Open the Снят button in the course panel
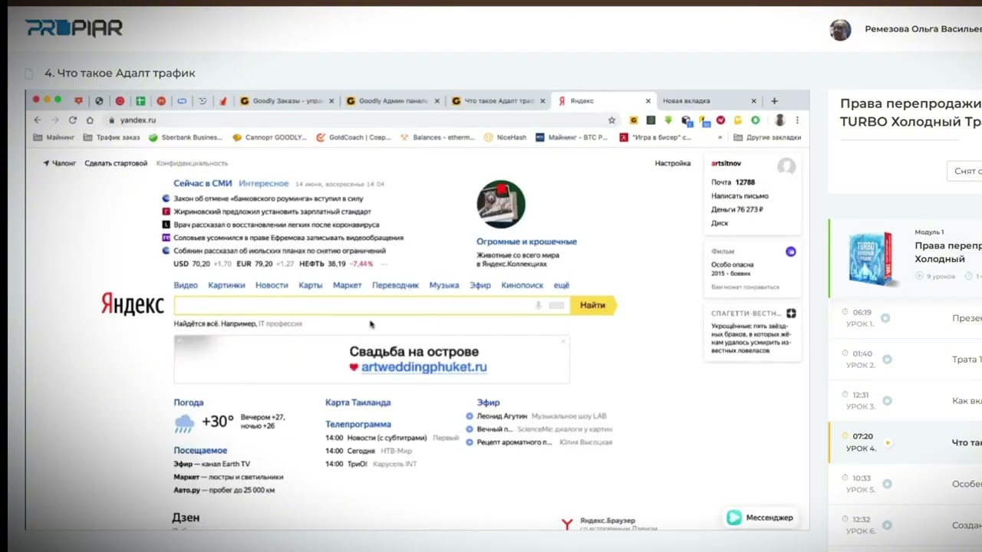The height and width of the screenshot is (552, 982). coord(964,171)
